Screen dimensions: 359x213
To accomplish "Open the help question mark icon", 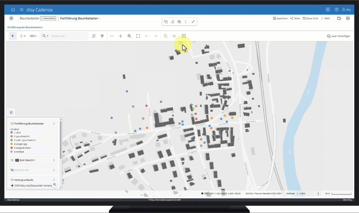I will point(336,10).
